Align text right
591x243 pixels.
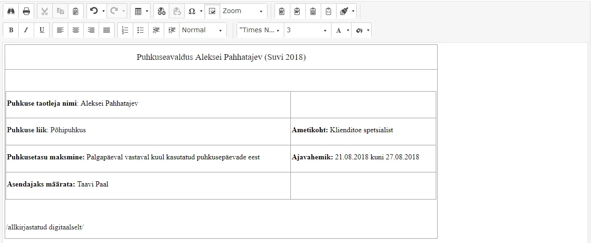(x=91, y=30)
